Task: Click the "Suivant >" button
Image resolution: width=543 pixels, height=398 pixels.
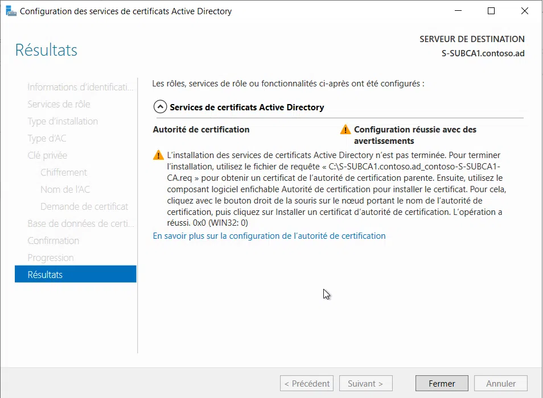Action: 365,383
